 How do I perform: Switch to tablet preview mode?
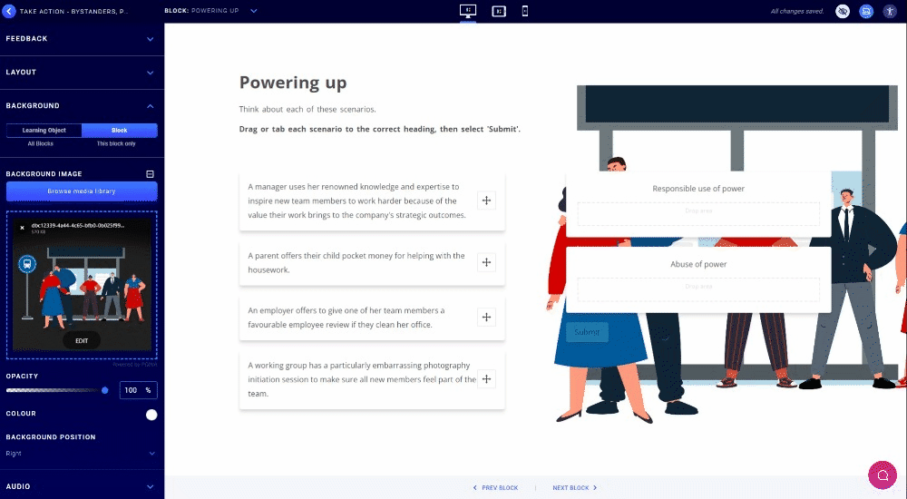pyautogui.click(x=498, y=11)
